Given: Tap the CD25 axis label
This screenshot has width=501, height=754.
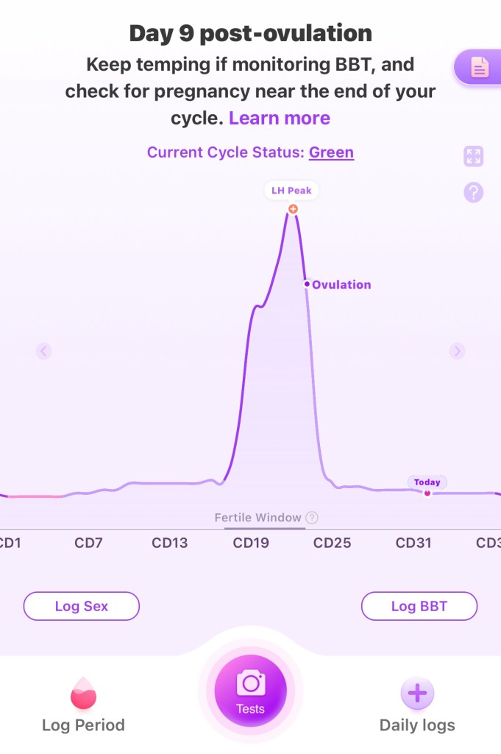Looking at the screenshot, I should click(332, 543).
